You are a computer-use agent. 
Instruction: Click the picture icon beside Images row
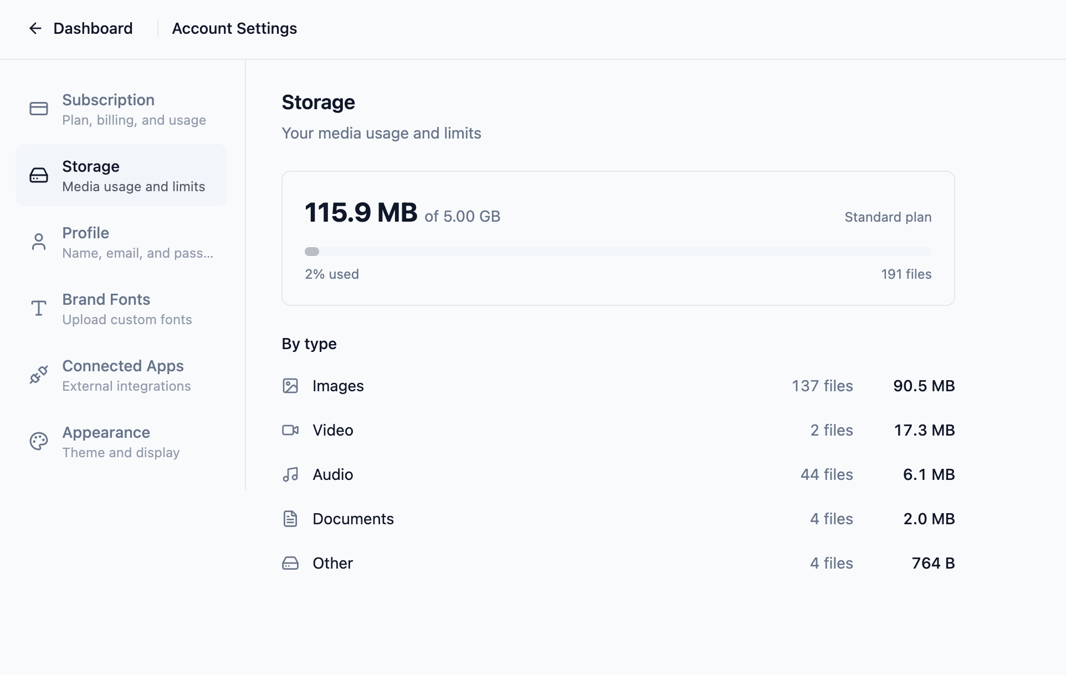pos(290,386)
